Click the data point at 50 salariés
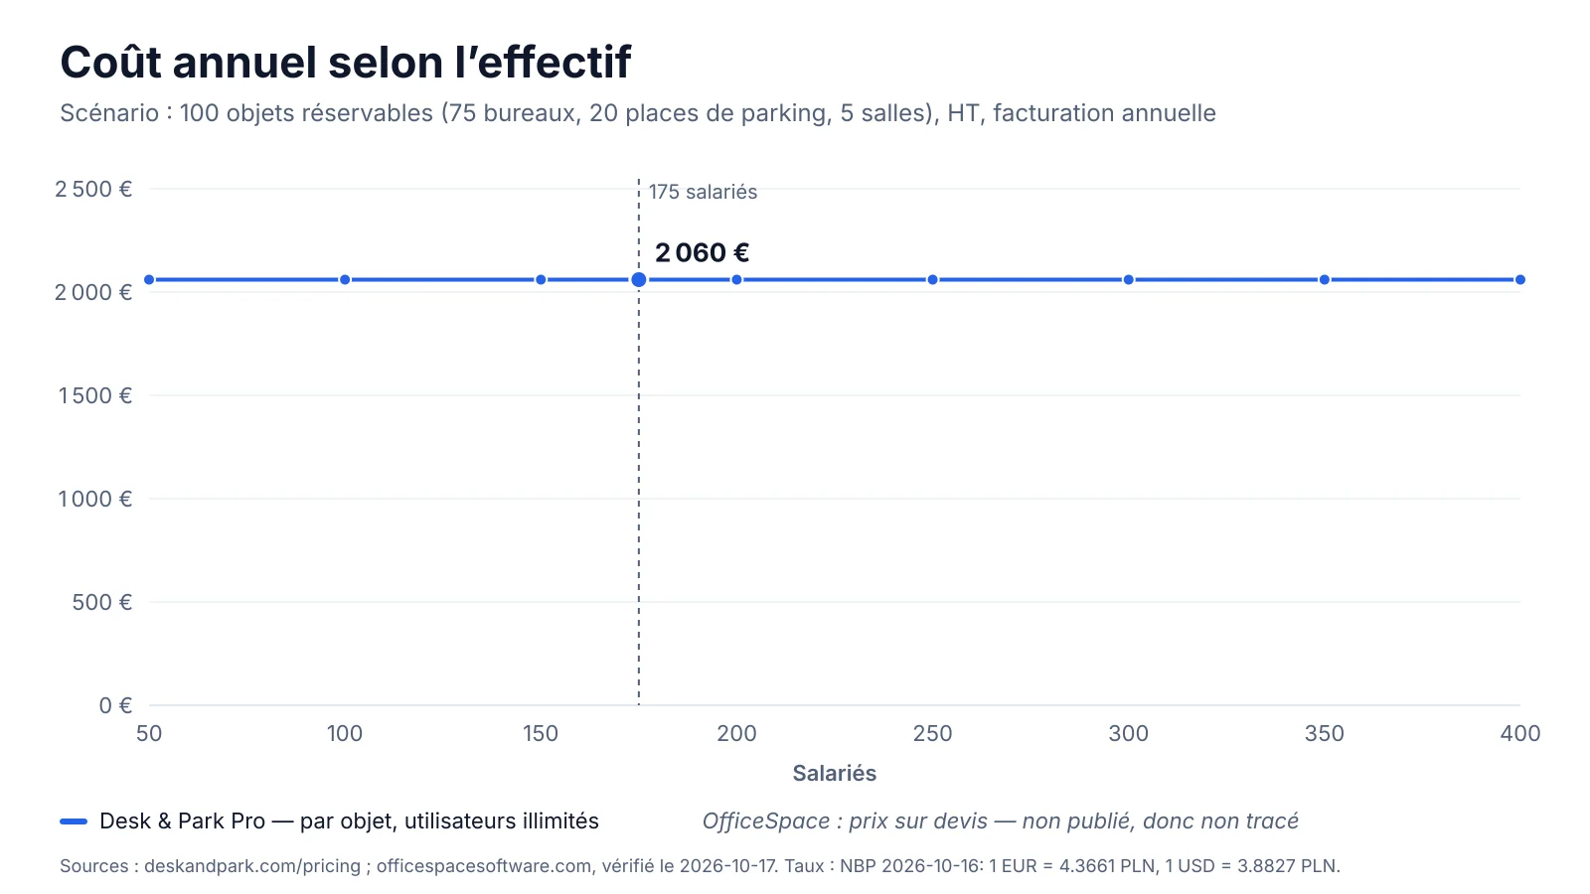Screen dimensions: 1590x894 tap(149, 280)
